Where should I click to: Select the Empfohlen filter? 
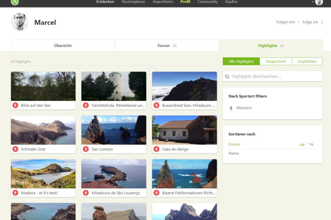coord(307,61)
